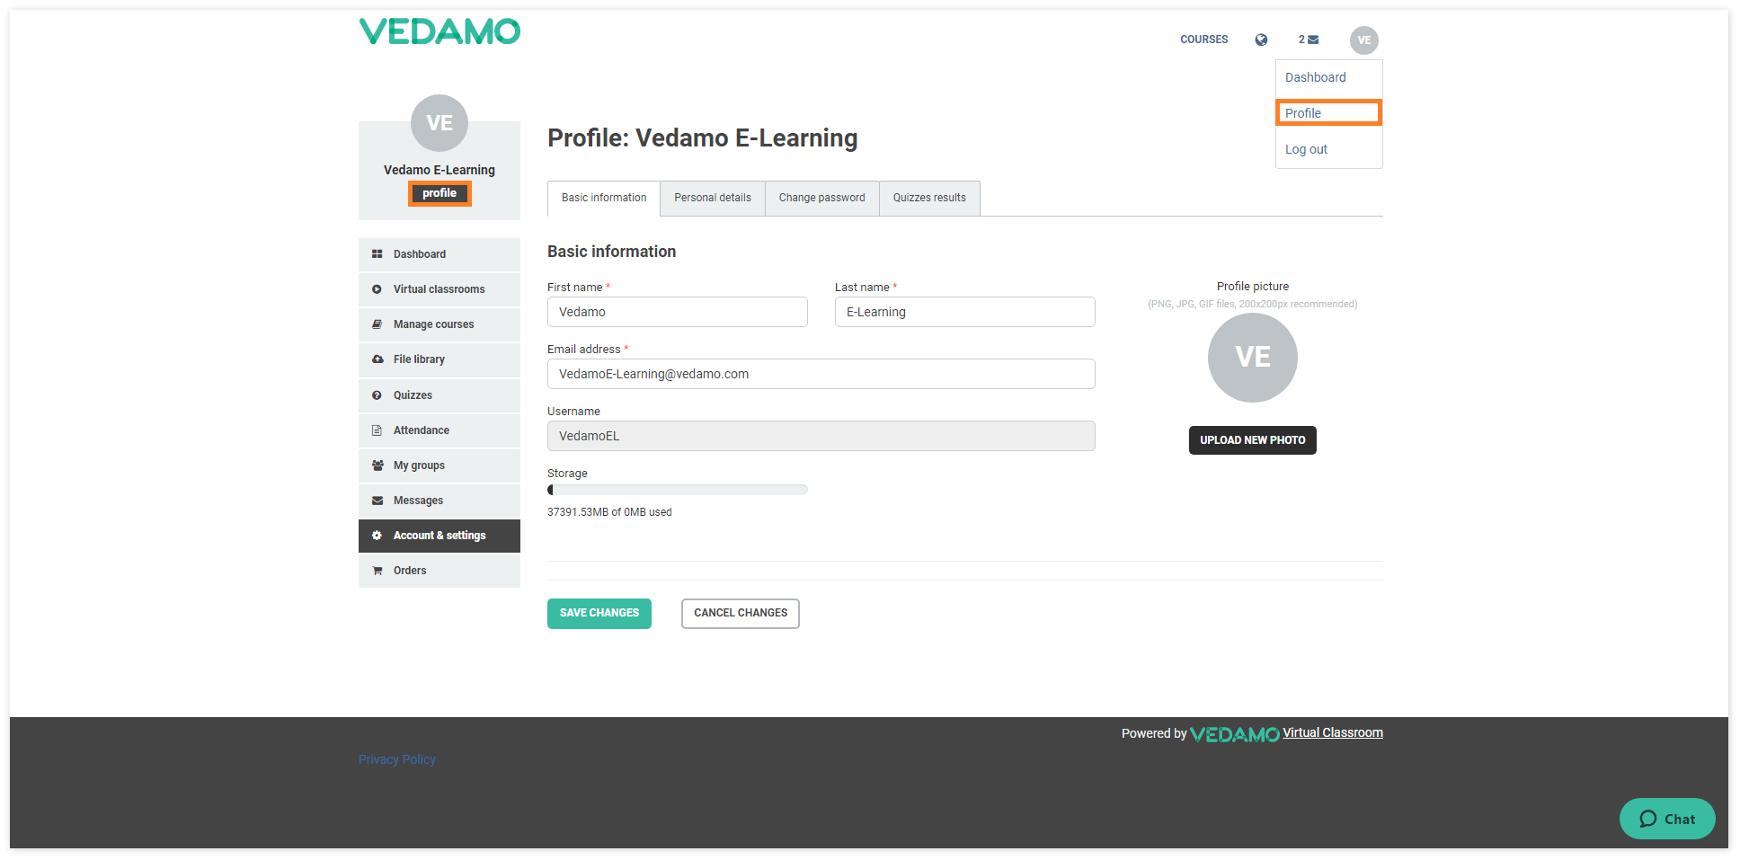The height and width of the screenshot is (860, 1740).
Task: Click into the First name field
Action: [x=678, y=312]
